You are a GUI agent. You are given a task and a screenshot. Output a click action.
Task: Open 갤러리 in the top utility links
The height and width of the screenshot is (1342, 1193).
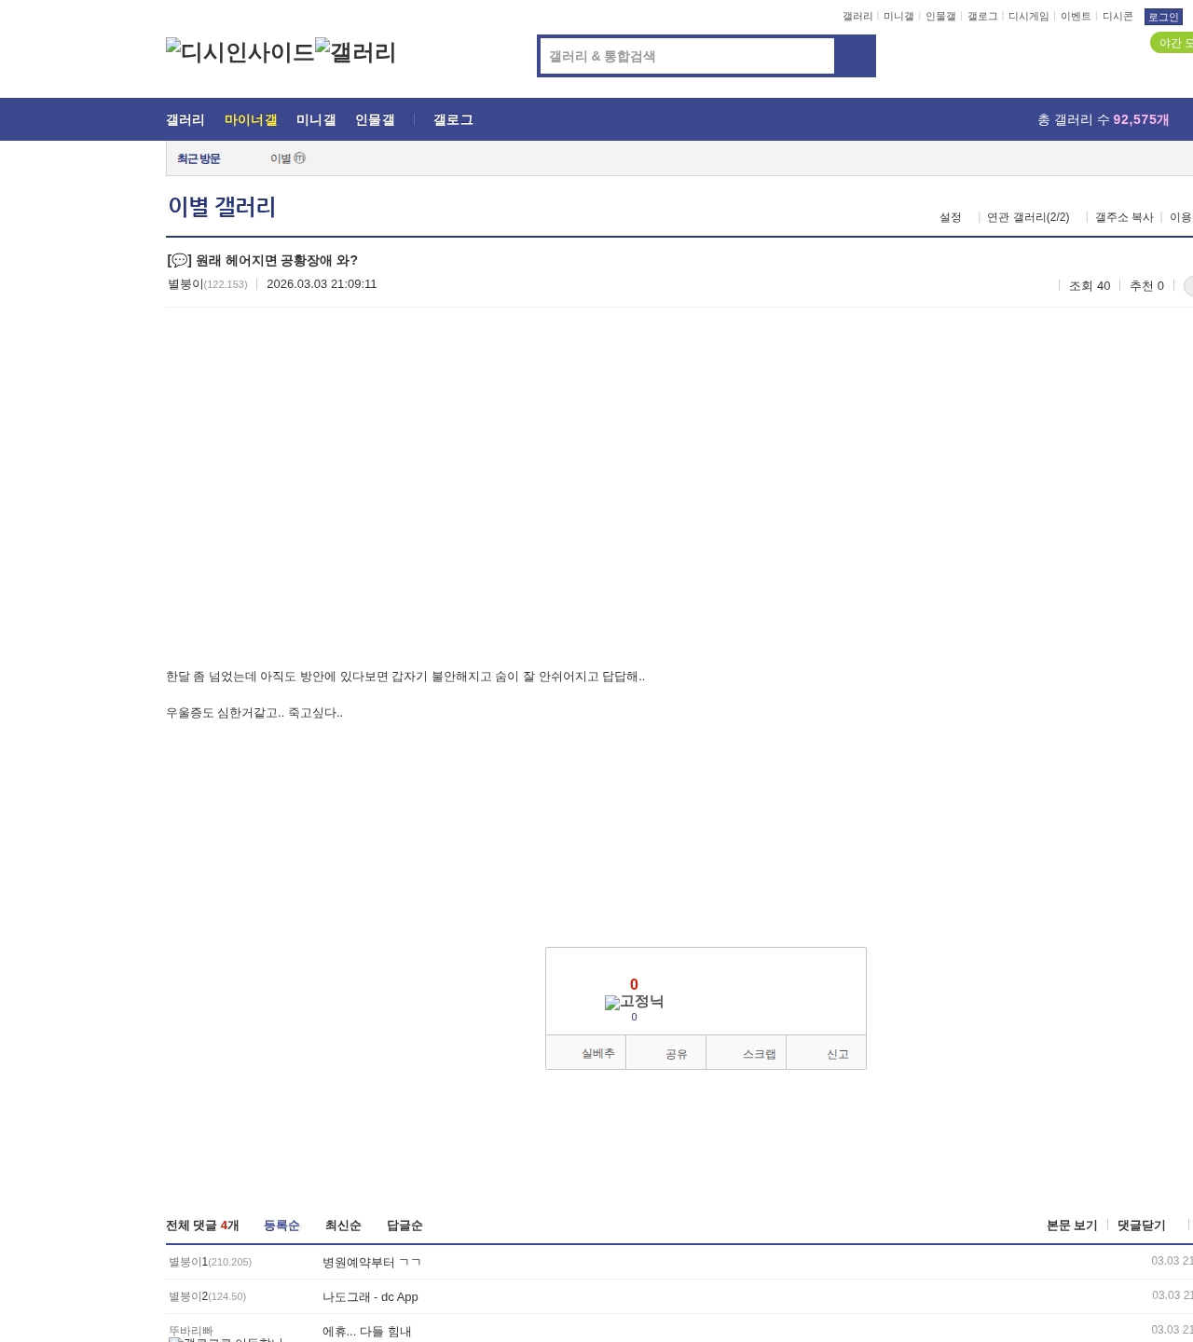[x=857, y=17]
